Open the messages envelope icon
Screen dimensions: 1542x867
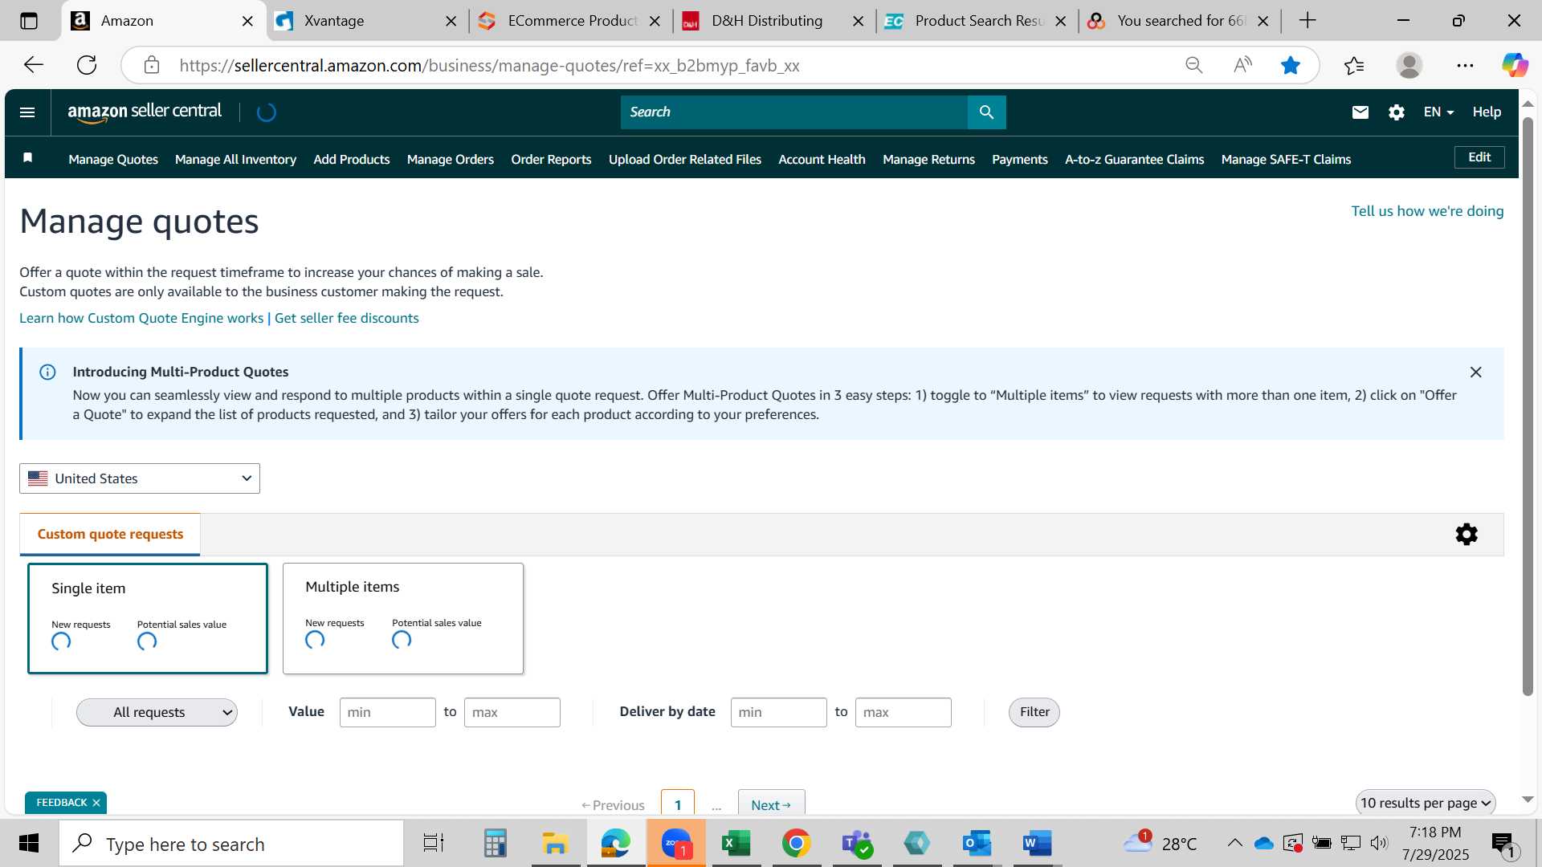(1360, 112)
